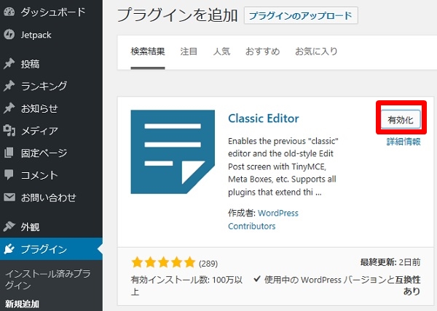The image size is (437, 311).
Task: Click the pin icon beside 投稿
Action: tap(9, 64)
